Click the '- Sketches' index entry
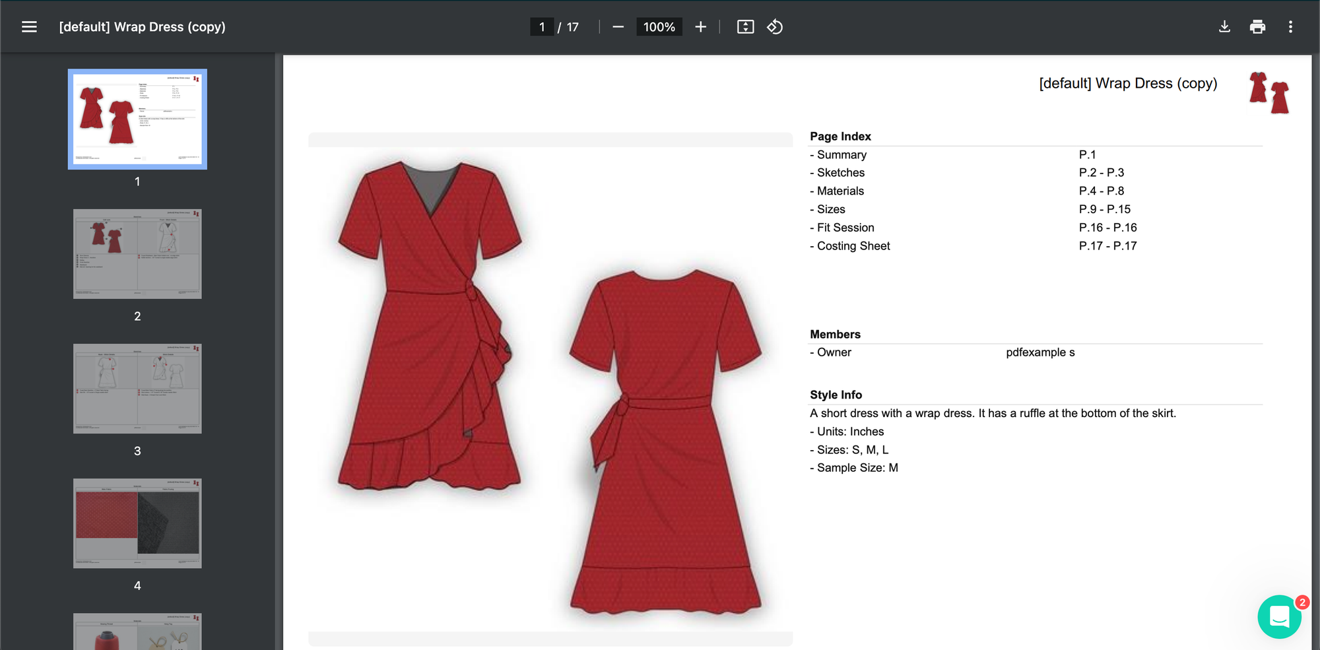 [837, 172]
